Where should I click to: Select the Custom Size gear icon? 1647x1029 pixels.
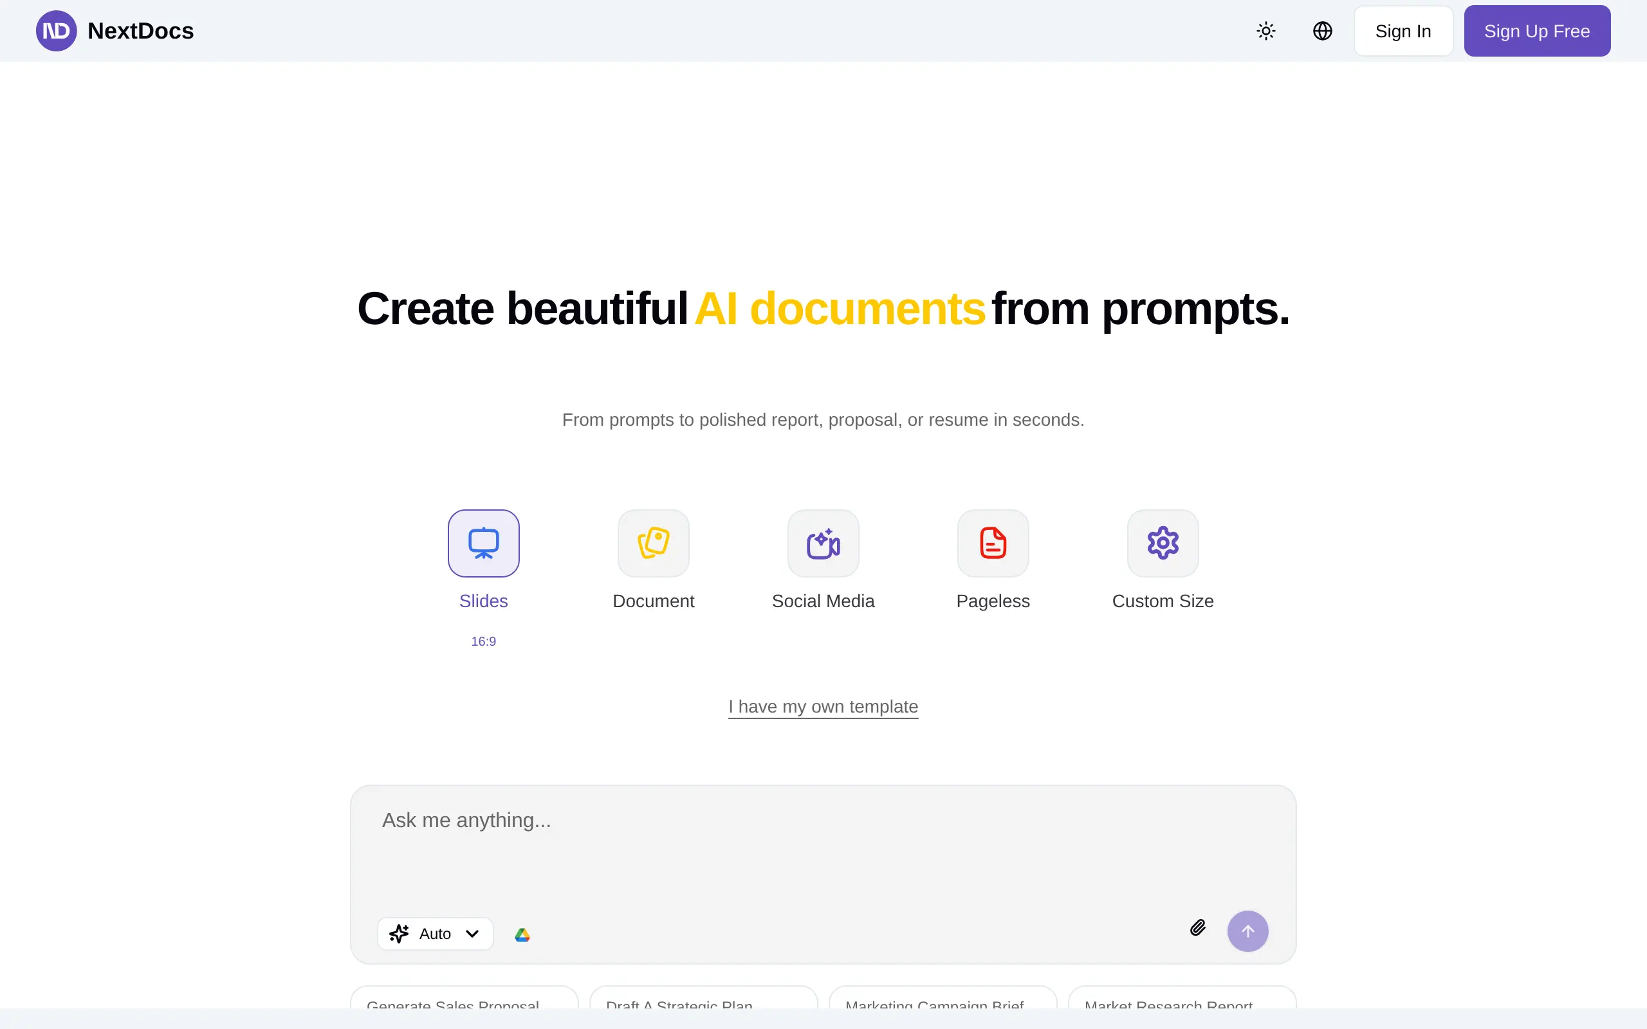[x=1163, y=543]
